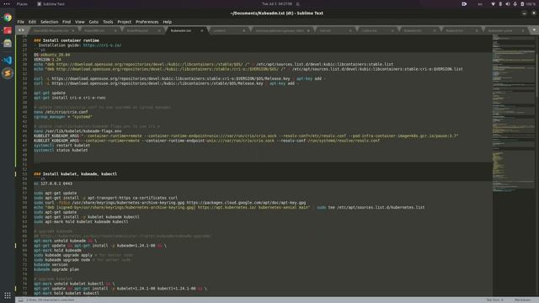The image size is (539, 303).
Task: Open the File menu
Action: (20, 22)
